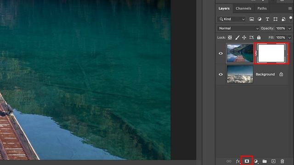Screen dimensions: 294x165
Task: Open the Fill slider dropdown arrow
Action: 289,38
